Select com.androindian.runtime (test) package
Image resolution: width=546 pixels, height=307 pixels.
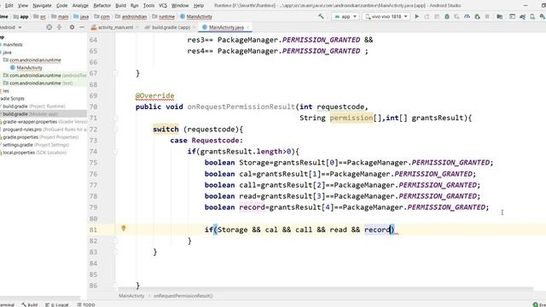pos(38,84)
